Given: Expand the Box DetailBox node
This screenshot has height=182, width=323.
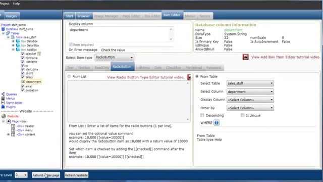Looking at the screenshot, I should pyautogui.click(x=13, y=45).
